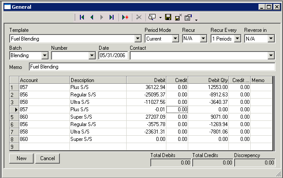283x178 pixels.
Task: Expand the Recur Every dropdown
Action: (237, 38)
